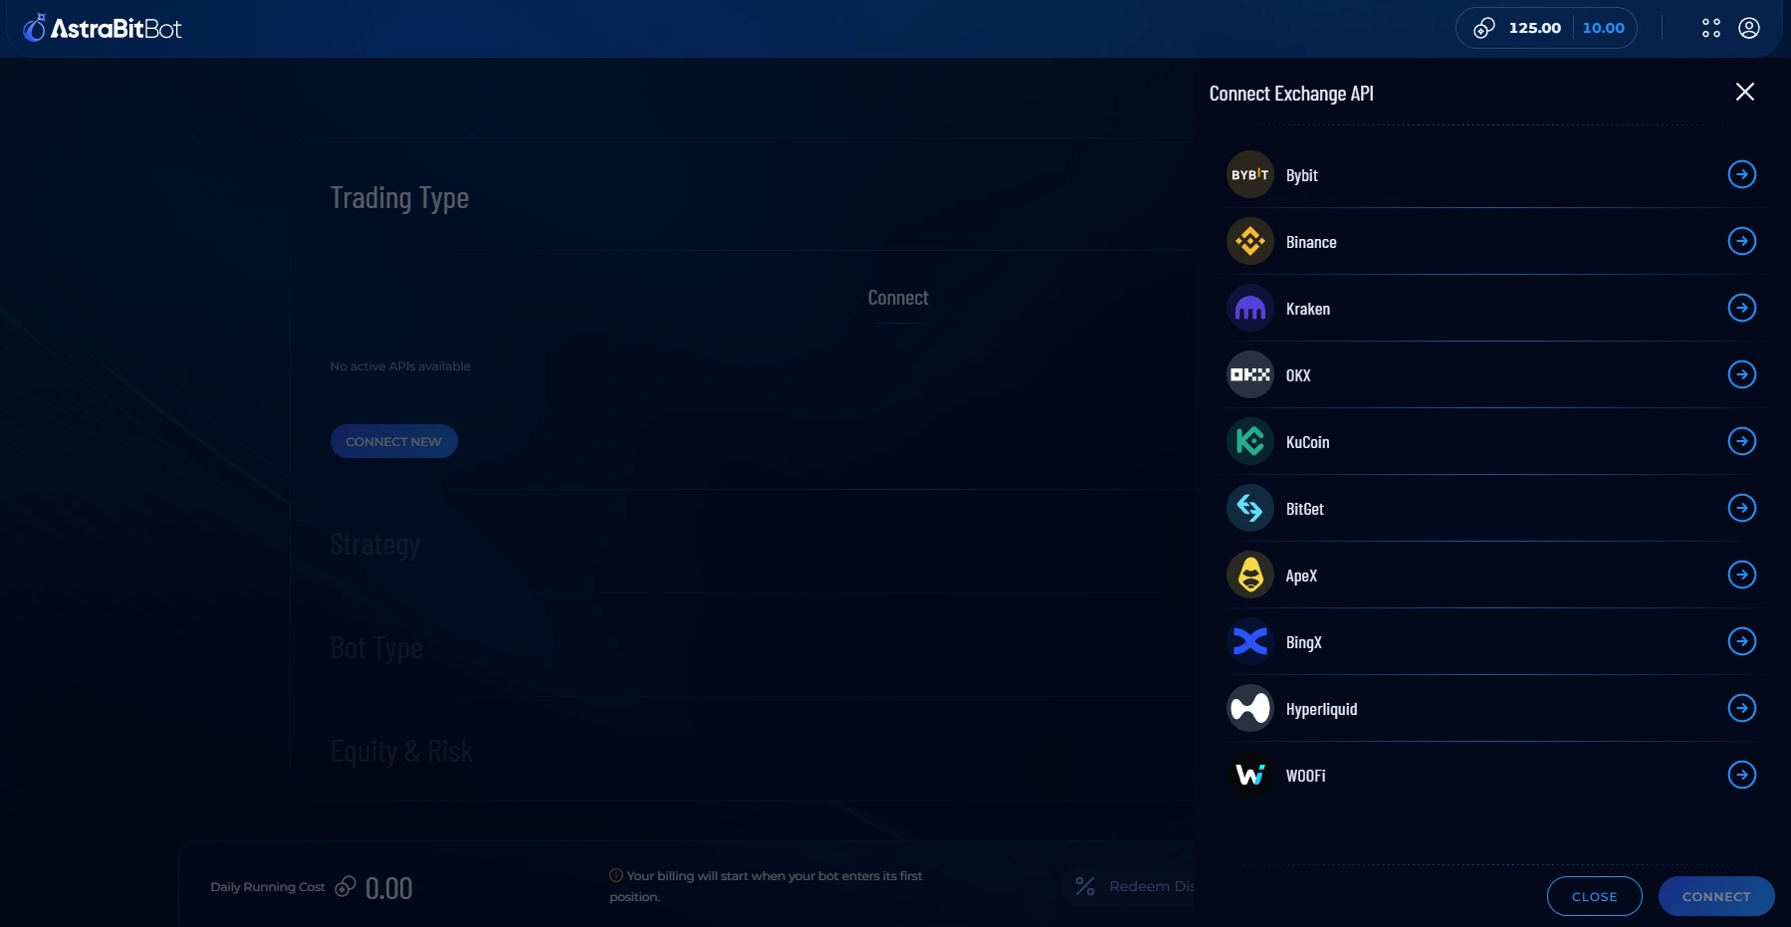Image resolution: width=1791 pixels, height=927 pixels.
Task: Click the AstraBitBot logo
Action: [x=103, y=28]
